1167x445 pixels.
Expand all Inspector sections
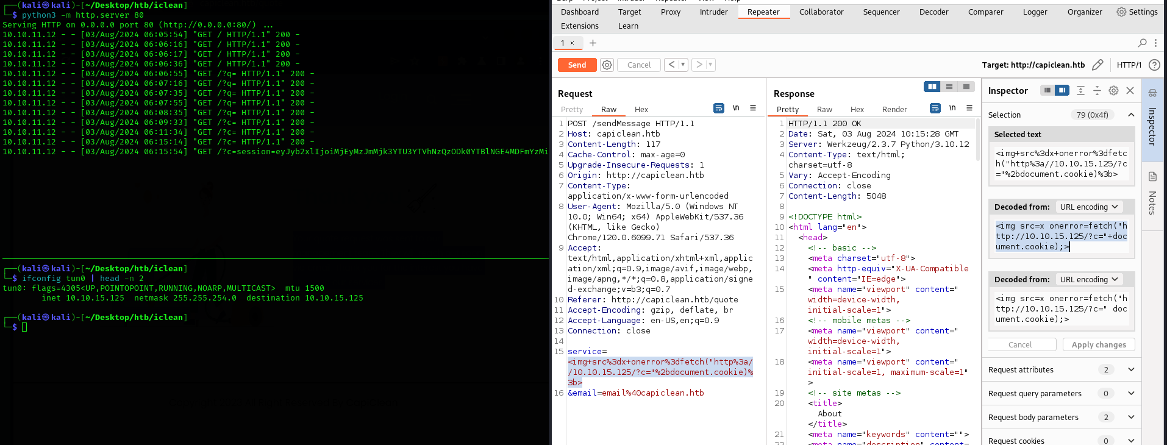pos(1080,90)
